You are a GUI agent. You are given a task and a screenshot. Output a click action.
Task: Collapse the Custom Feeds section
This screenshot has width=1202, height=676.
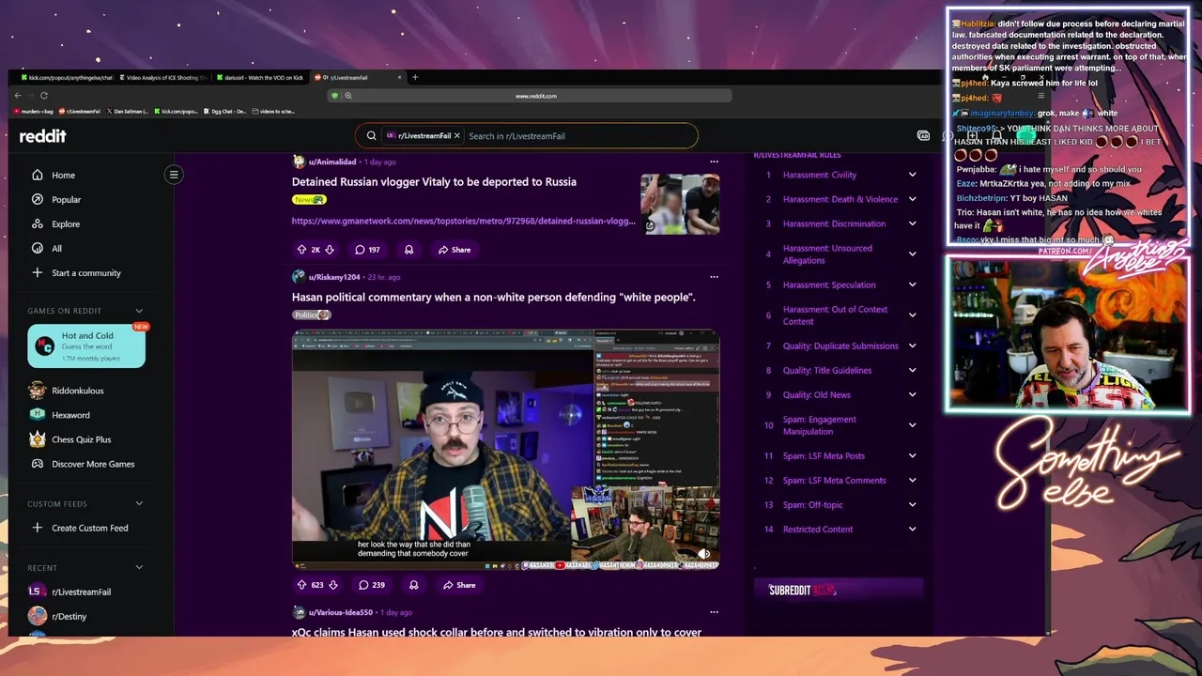click(139, 504)
